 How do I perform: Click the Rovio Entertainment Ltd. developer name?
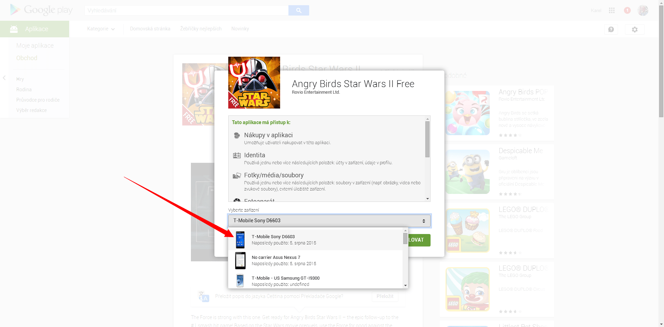tap(316, 92)
